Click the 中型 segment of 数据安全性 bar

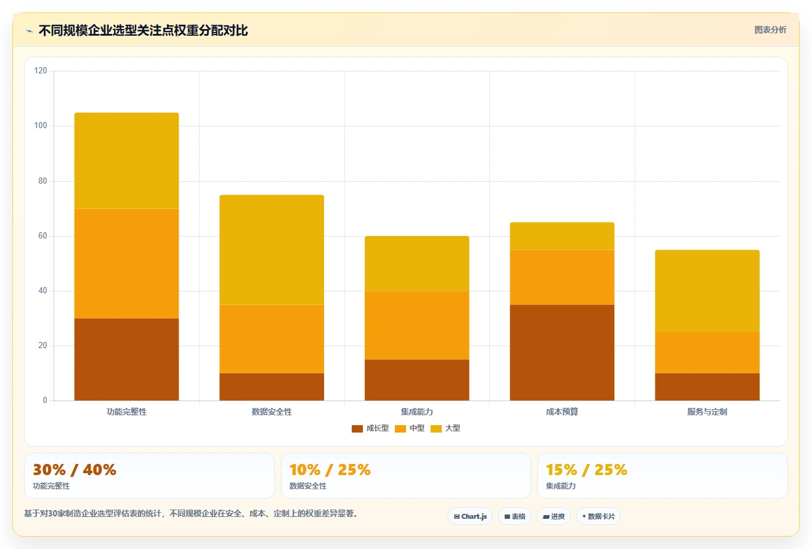[x=272, y=339]
